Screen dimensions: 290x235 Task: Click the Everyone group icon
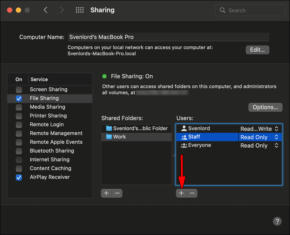click(x=184, y=145)
